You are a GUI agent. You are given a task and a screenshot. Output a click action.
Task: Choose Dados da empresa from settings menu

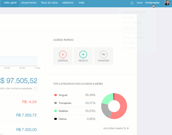(x=134, y=12)
